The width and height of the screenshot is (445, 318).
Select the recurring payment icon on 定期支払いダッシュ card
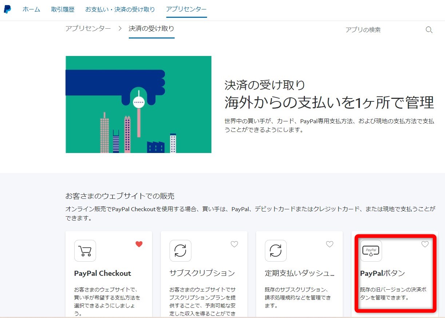[x=275, y=251]
